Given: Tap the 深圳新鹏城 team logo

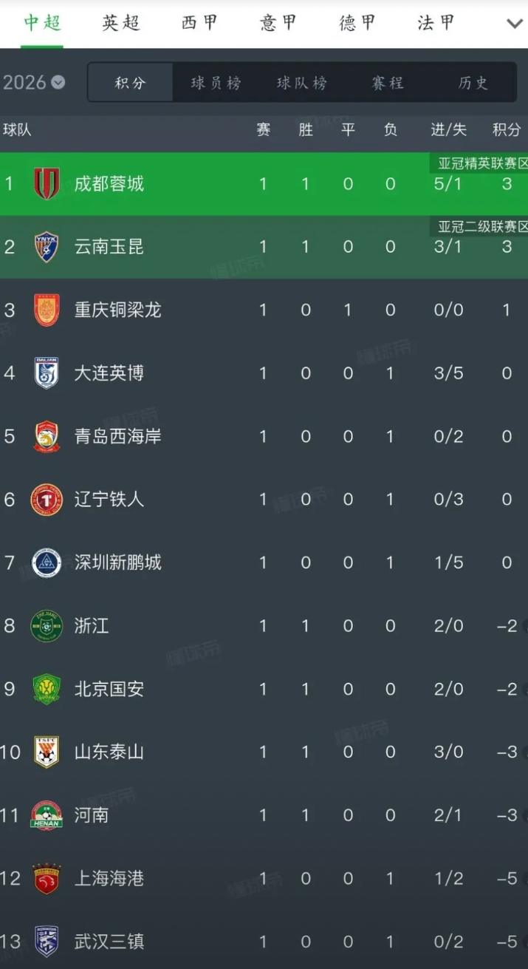Looking at the screenshot, I should (47, 562).
